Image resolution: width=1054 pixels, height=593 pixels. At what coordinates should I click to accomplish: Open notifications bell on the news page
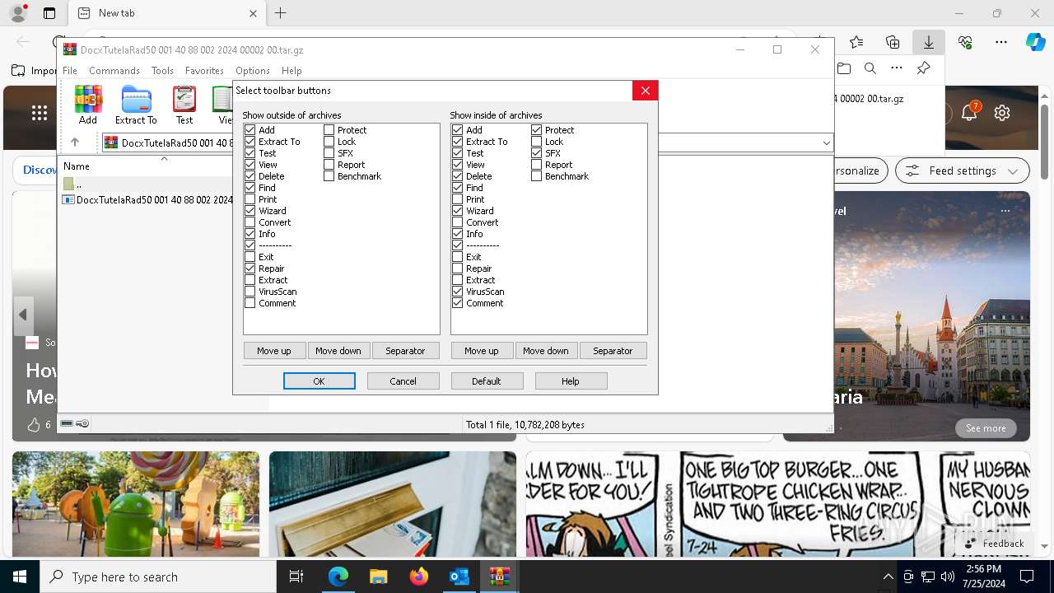[x=969, y=113]
